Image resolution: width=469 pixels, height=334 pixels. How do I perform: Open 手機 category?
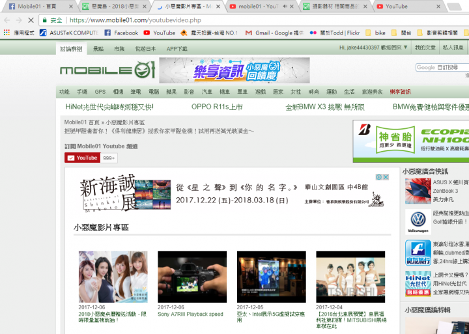[x=82, y=92]
